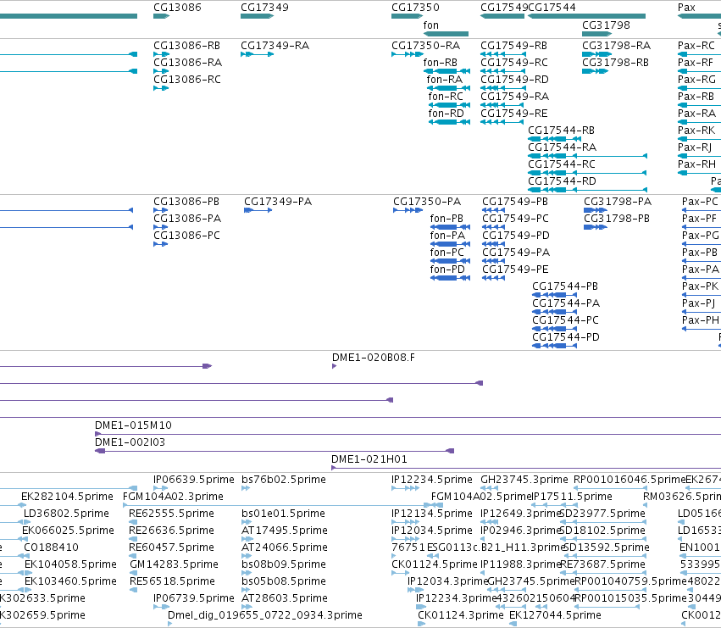The width and height of the screenshot is (721, 628).
Task: Select EST CK01124.5prime
Action: (435, 565)
